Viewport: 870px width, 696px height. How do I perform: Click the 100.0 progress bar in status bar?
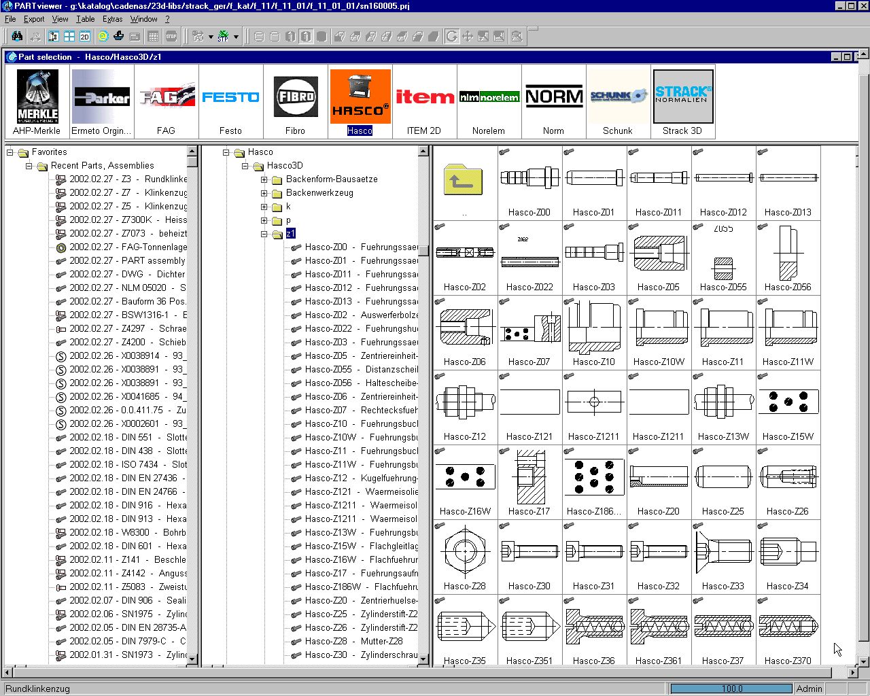(x=731, y=689)
